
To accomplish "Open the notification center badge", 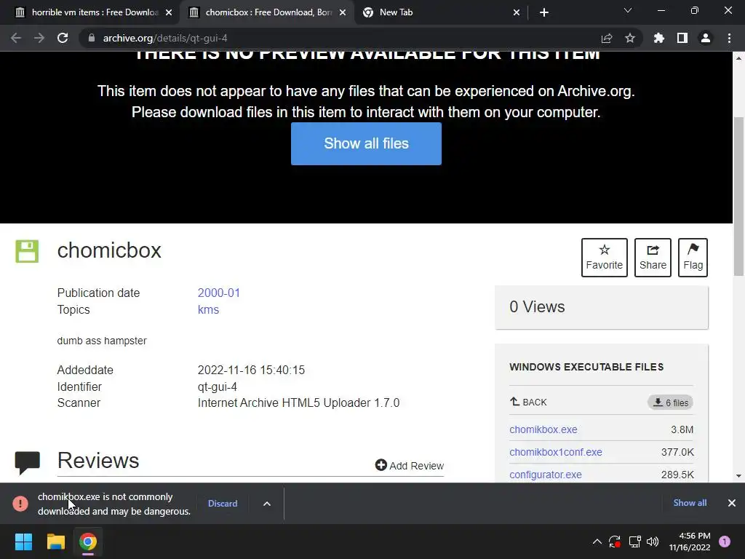I will (x=725, y=542).
